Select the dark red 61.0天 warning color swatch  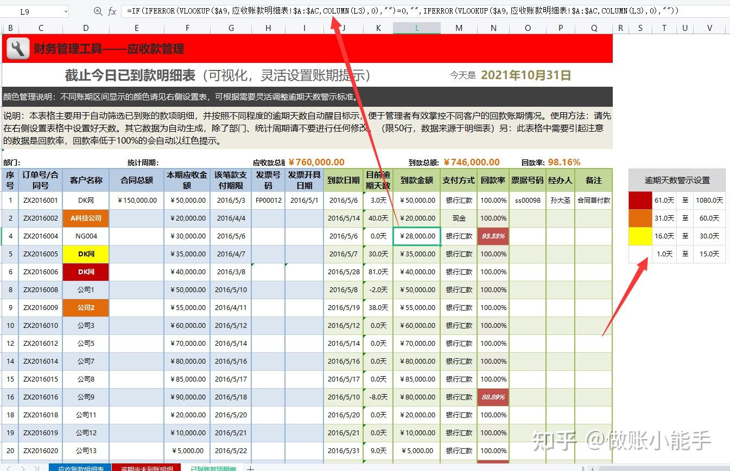(x=640, y=201)
